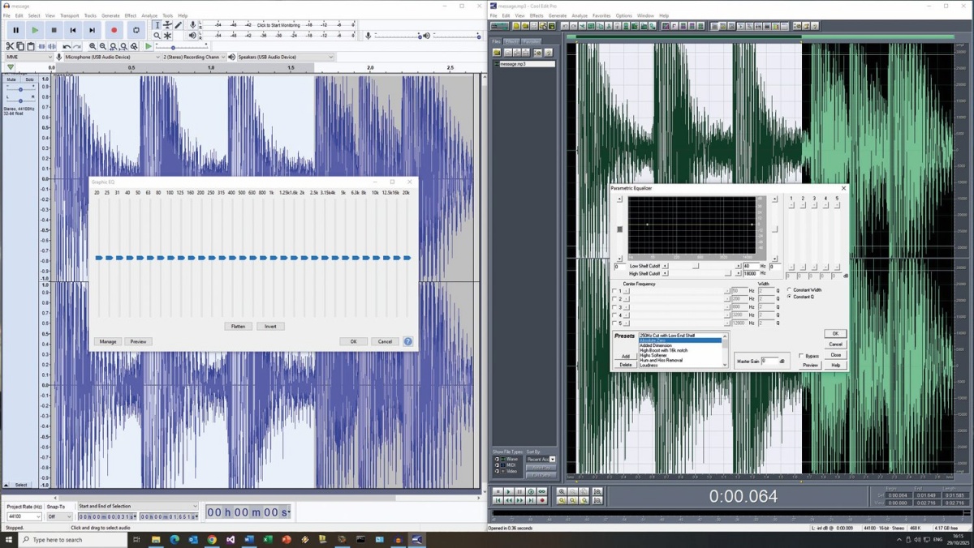Click Skip to Start in Audacity

73,30
